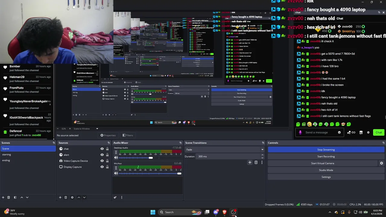Hide the Display Capture source
Image resolution: width=386 pixels, height=217 pixels.
pos(102,167)
